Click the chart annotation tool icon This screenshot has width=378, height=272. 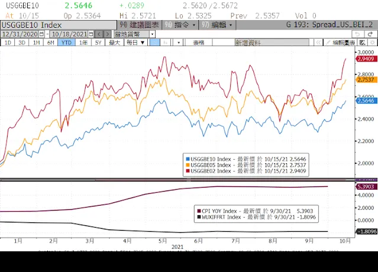363,43
